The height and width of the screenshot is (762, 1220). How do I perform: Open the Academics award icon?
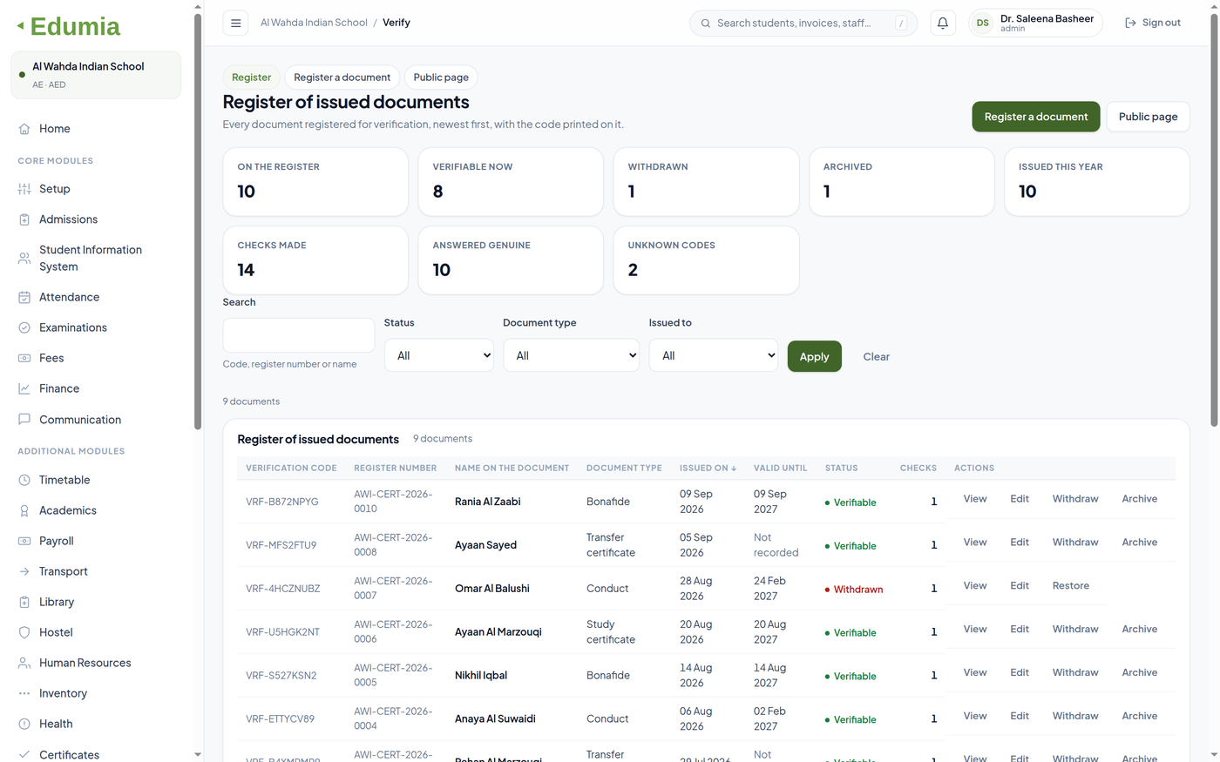click(24, 510)
